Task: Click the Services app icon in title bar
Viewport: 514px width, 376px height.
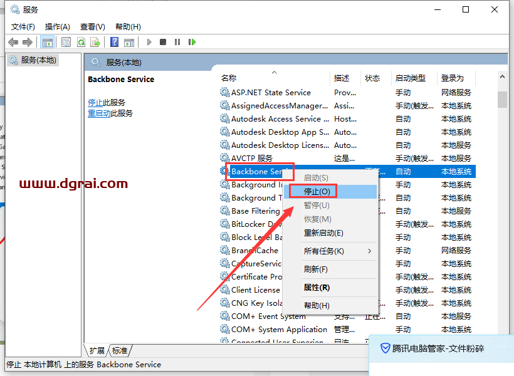Action: pos(15,9)
